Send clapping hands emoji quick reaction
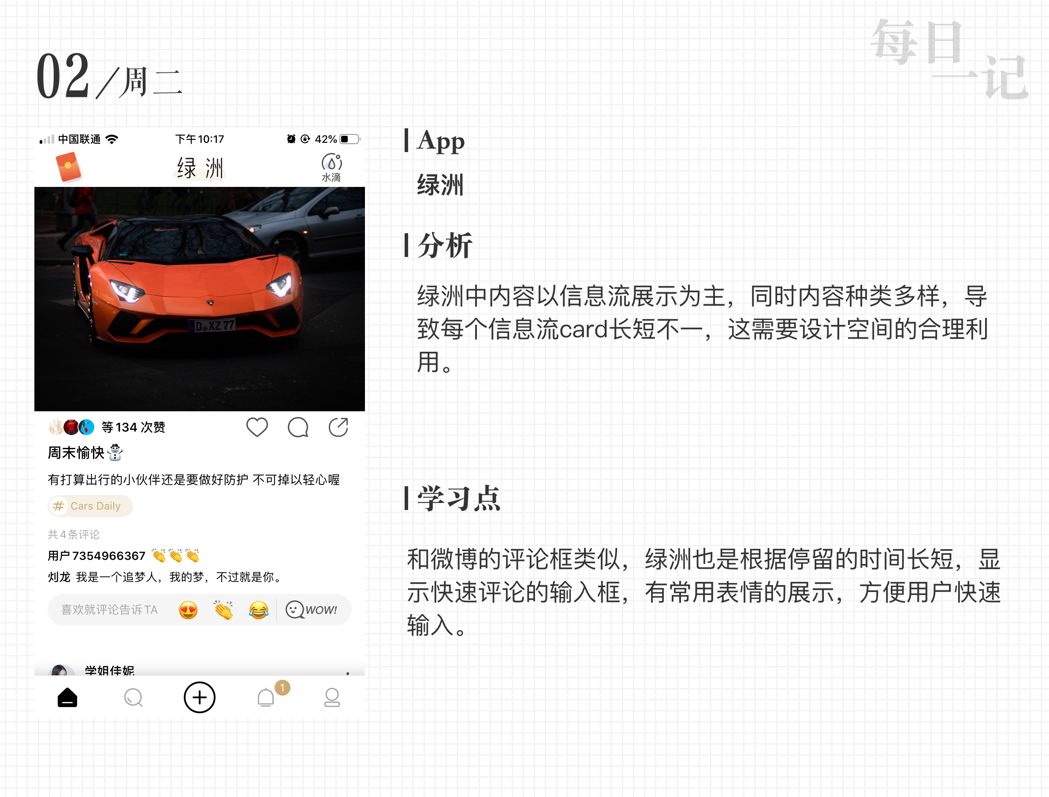Screen dimensions: 1049x797 [223, 610]
